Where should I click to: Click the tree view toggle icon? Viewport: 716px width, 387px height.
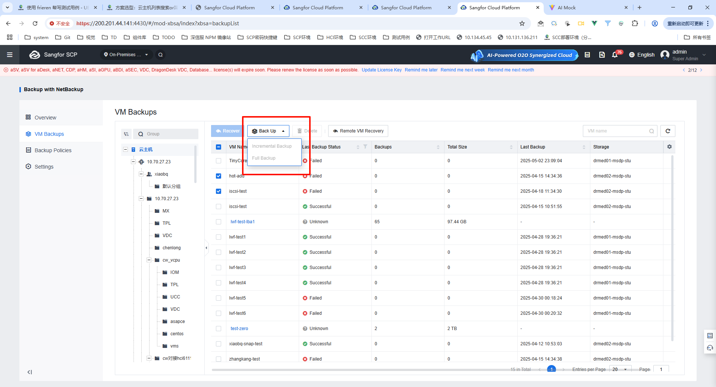click(x=126, y=134)
